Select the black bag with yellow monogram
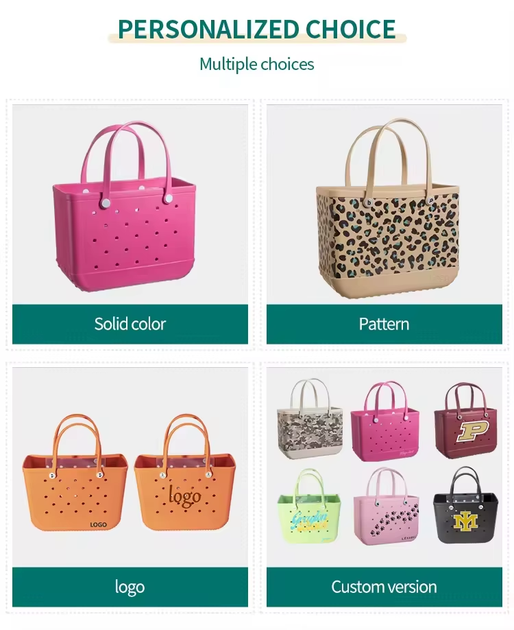The height and width of the screenshot is (630, 514). (x=466, y=504)
